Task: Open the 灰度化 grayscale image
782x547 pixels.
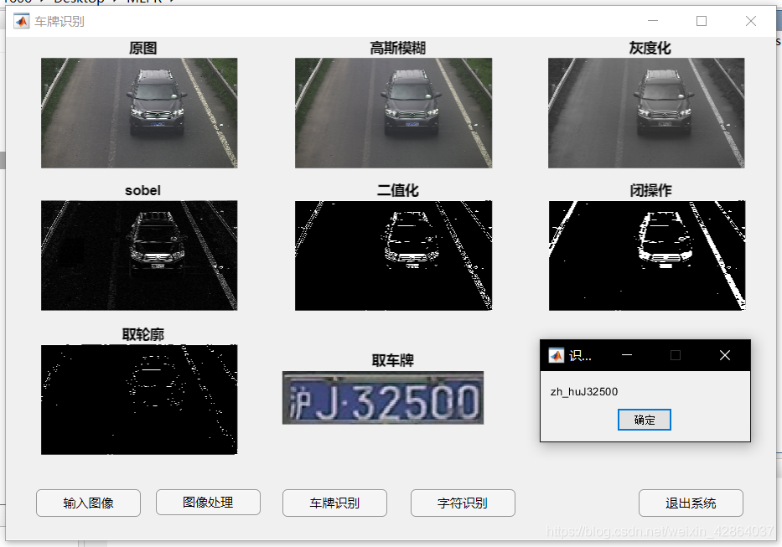Action: [646, 113]
